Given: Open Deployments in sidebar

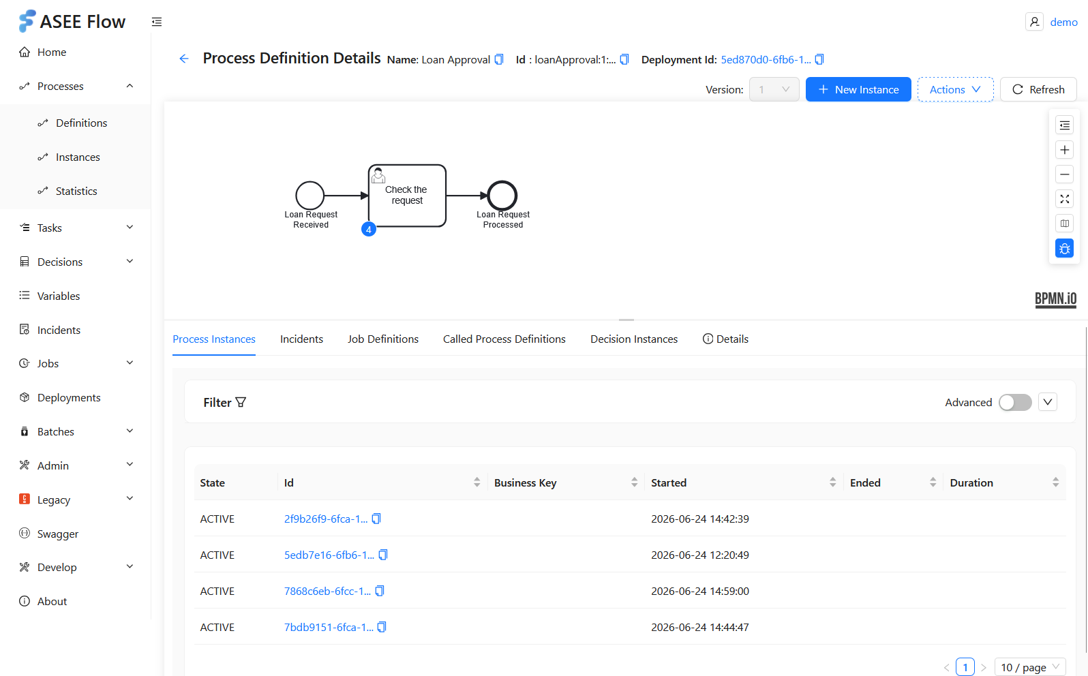Looking at the screenshot, I should coord(69,397).
